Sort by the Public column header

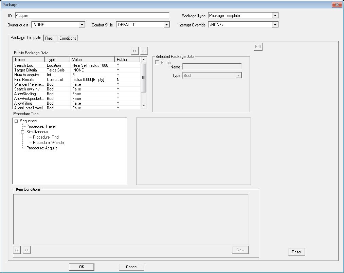[x=127, y=60]
